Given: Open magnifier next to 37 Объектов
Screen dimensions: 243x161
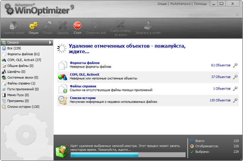Looking at the screenshot, I should point(235,77).
